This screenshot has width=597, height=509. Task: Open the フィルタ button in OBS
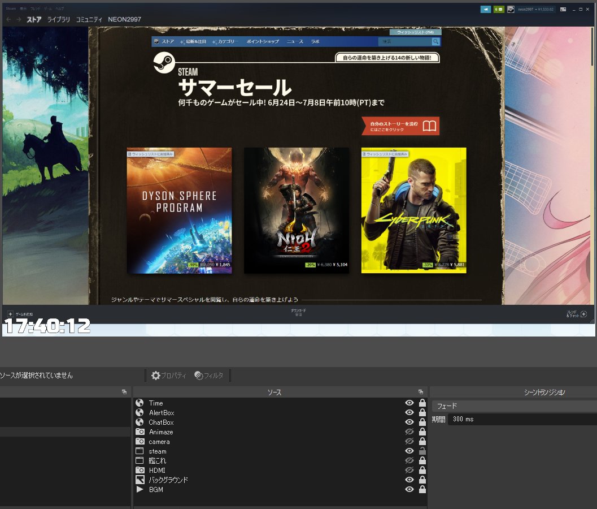point(208,376)
